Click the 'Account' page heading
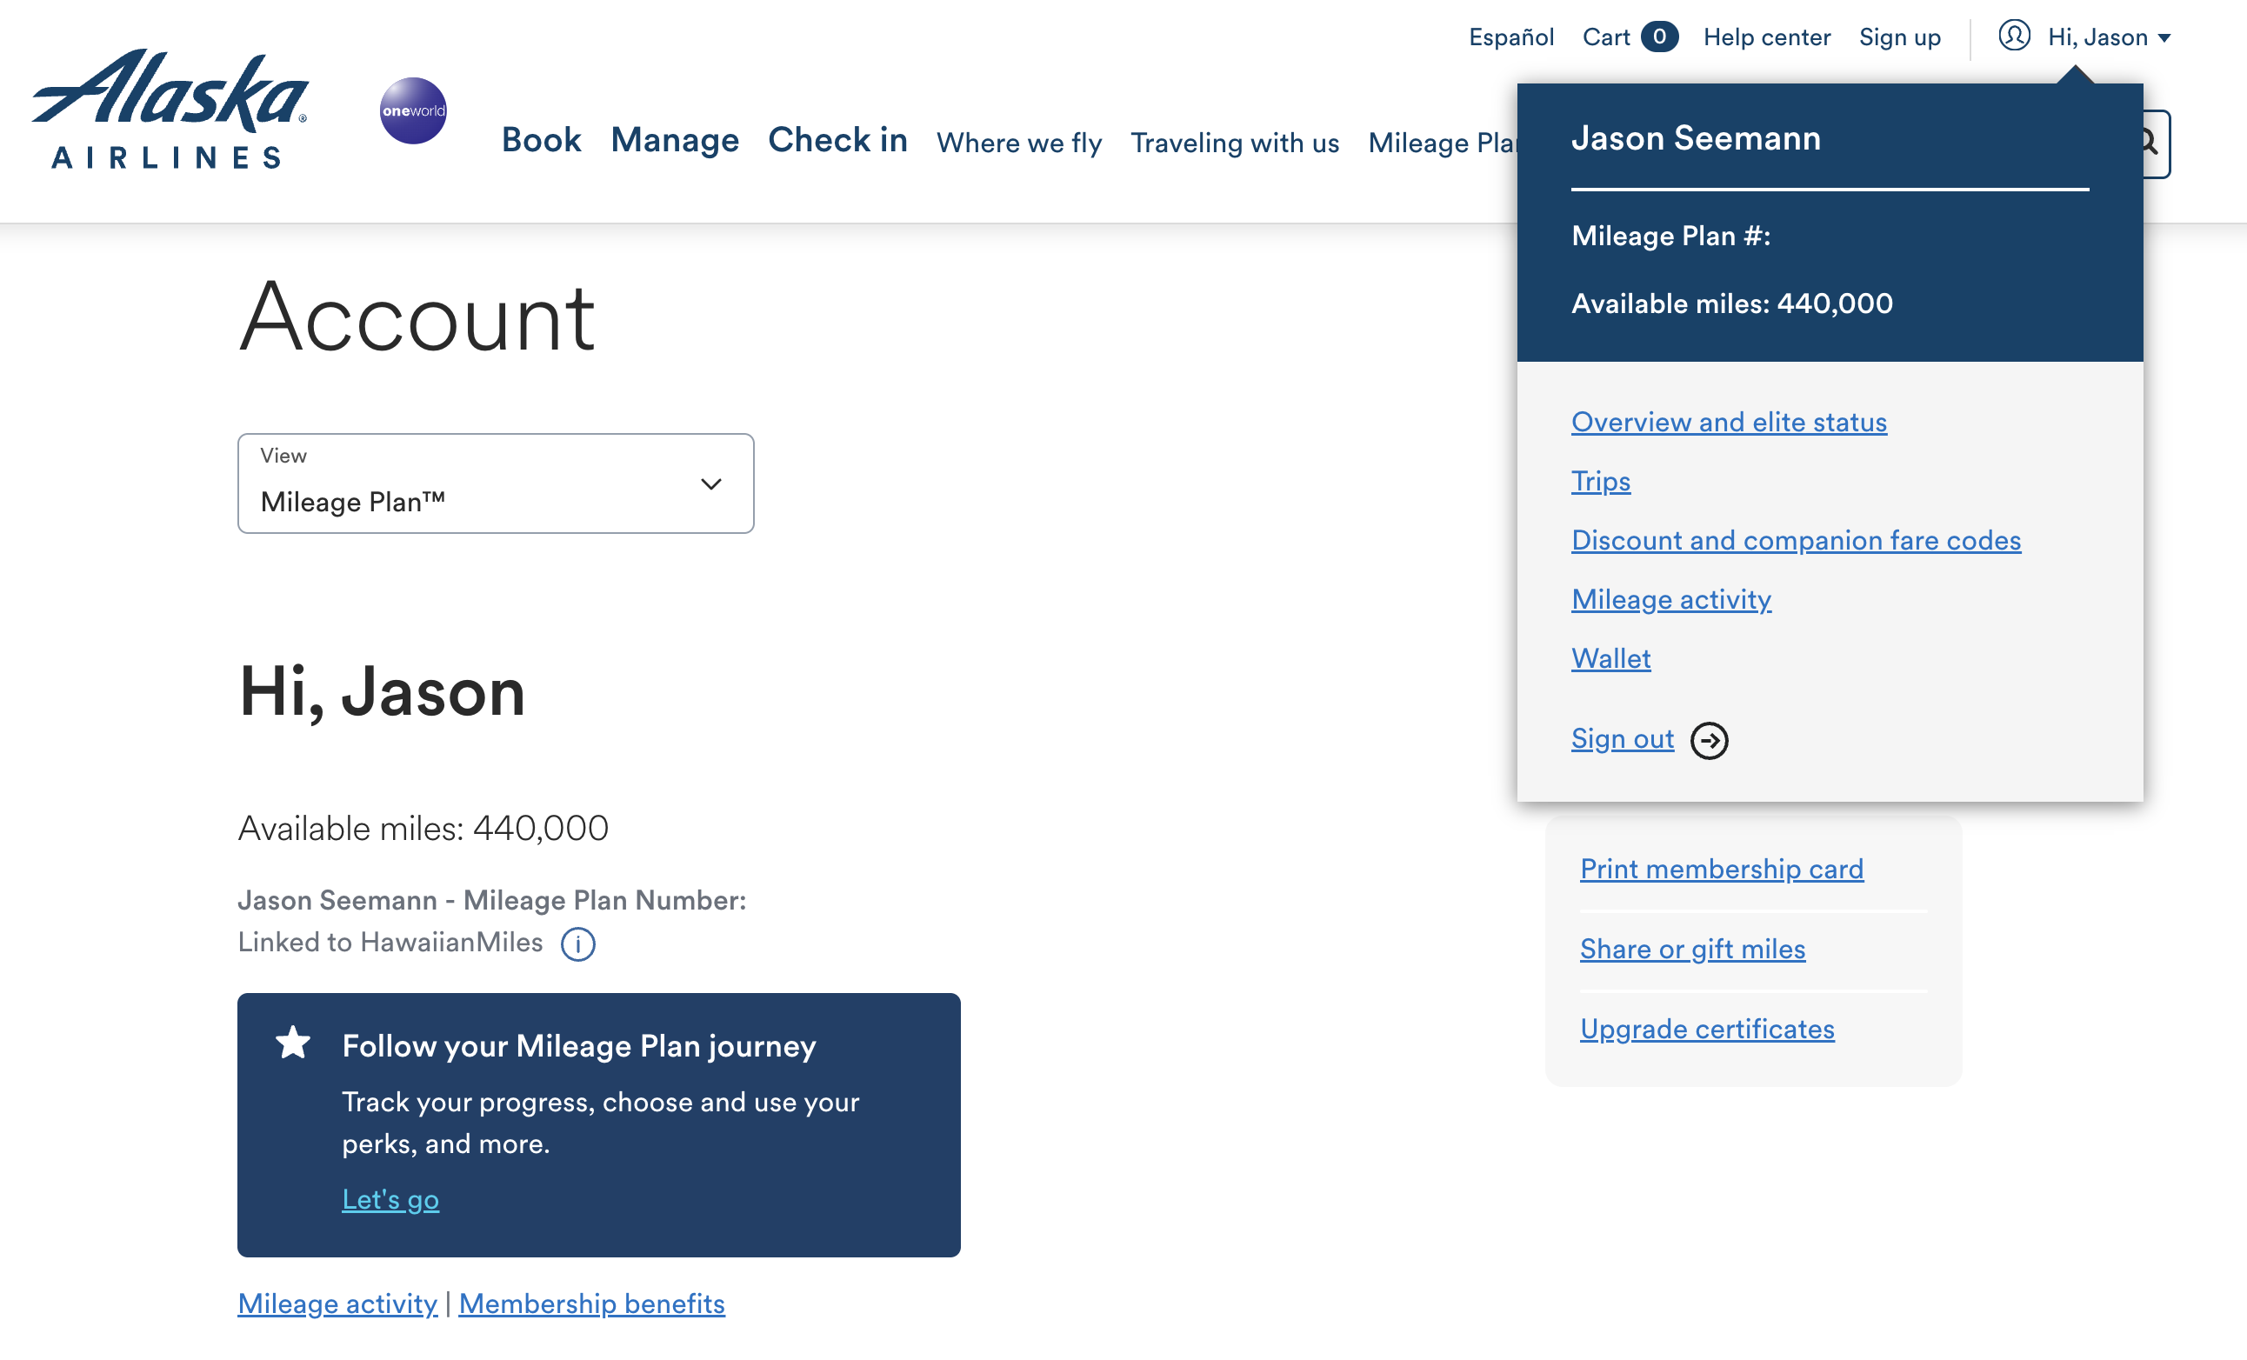This screenshot has width=2247, height=1360. pyautogui.click(x=417, y=317)
